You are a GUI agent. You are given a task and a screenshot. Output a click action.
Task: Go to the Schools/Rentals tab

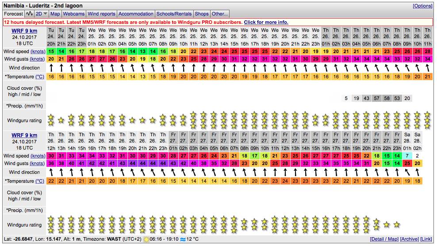click(x=174, y=14)
